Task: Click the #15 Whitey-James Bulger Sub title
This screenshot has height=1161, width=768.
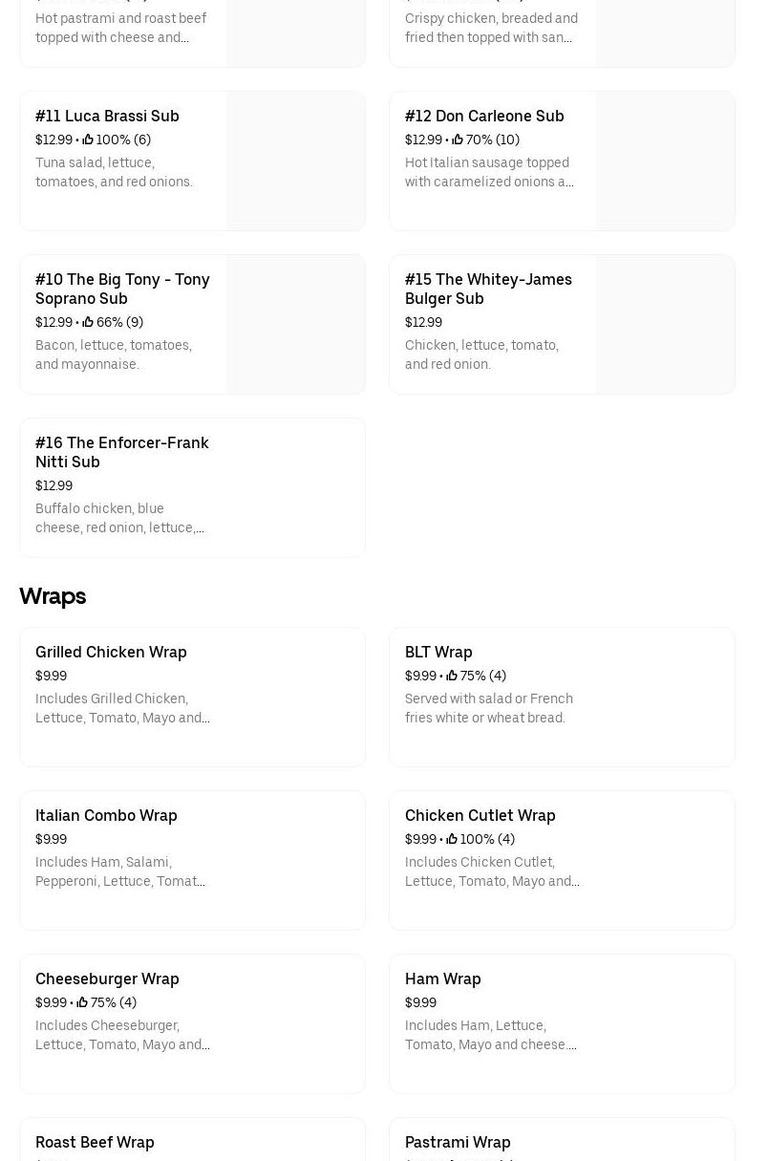Action: tap(488, 289)
